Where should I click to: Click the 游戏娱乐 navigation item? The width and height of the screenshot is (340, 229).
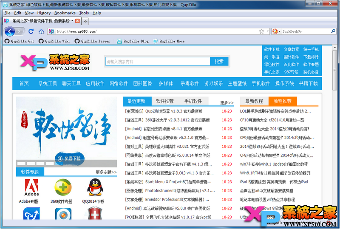coord(213,84)
